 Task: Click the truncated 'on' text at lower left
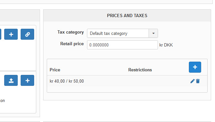point(2,101)
